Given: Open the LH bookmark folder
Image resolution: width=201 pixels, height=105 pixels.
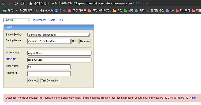Looking at the screenshot, I should (x=170, y=10).
